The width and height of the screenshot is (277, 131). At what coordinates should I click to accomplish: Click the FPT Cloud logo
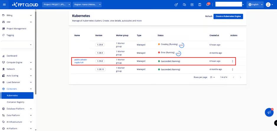(25, 5)
